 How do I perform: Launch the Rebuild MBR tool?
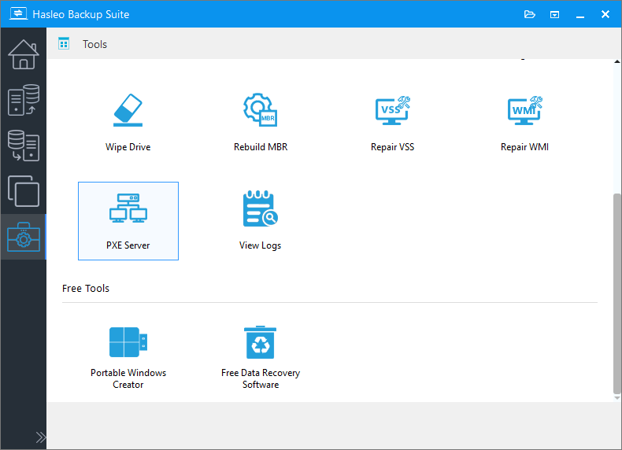pyautogui.click(x=261, y=123)
